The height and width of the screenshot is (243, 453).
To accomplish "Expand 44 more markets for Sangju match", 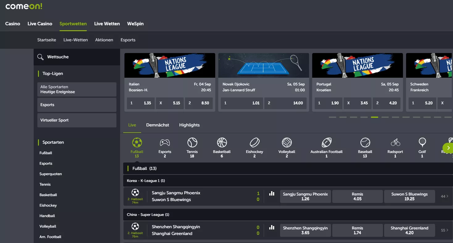I will click(x=445, y=196).
